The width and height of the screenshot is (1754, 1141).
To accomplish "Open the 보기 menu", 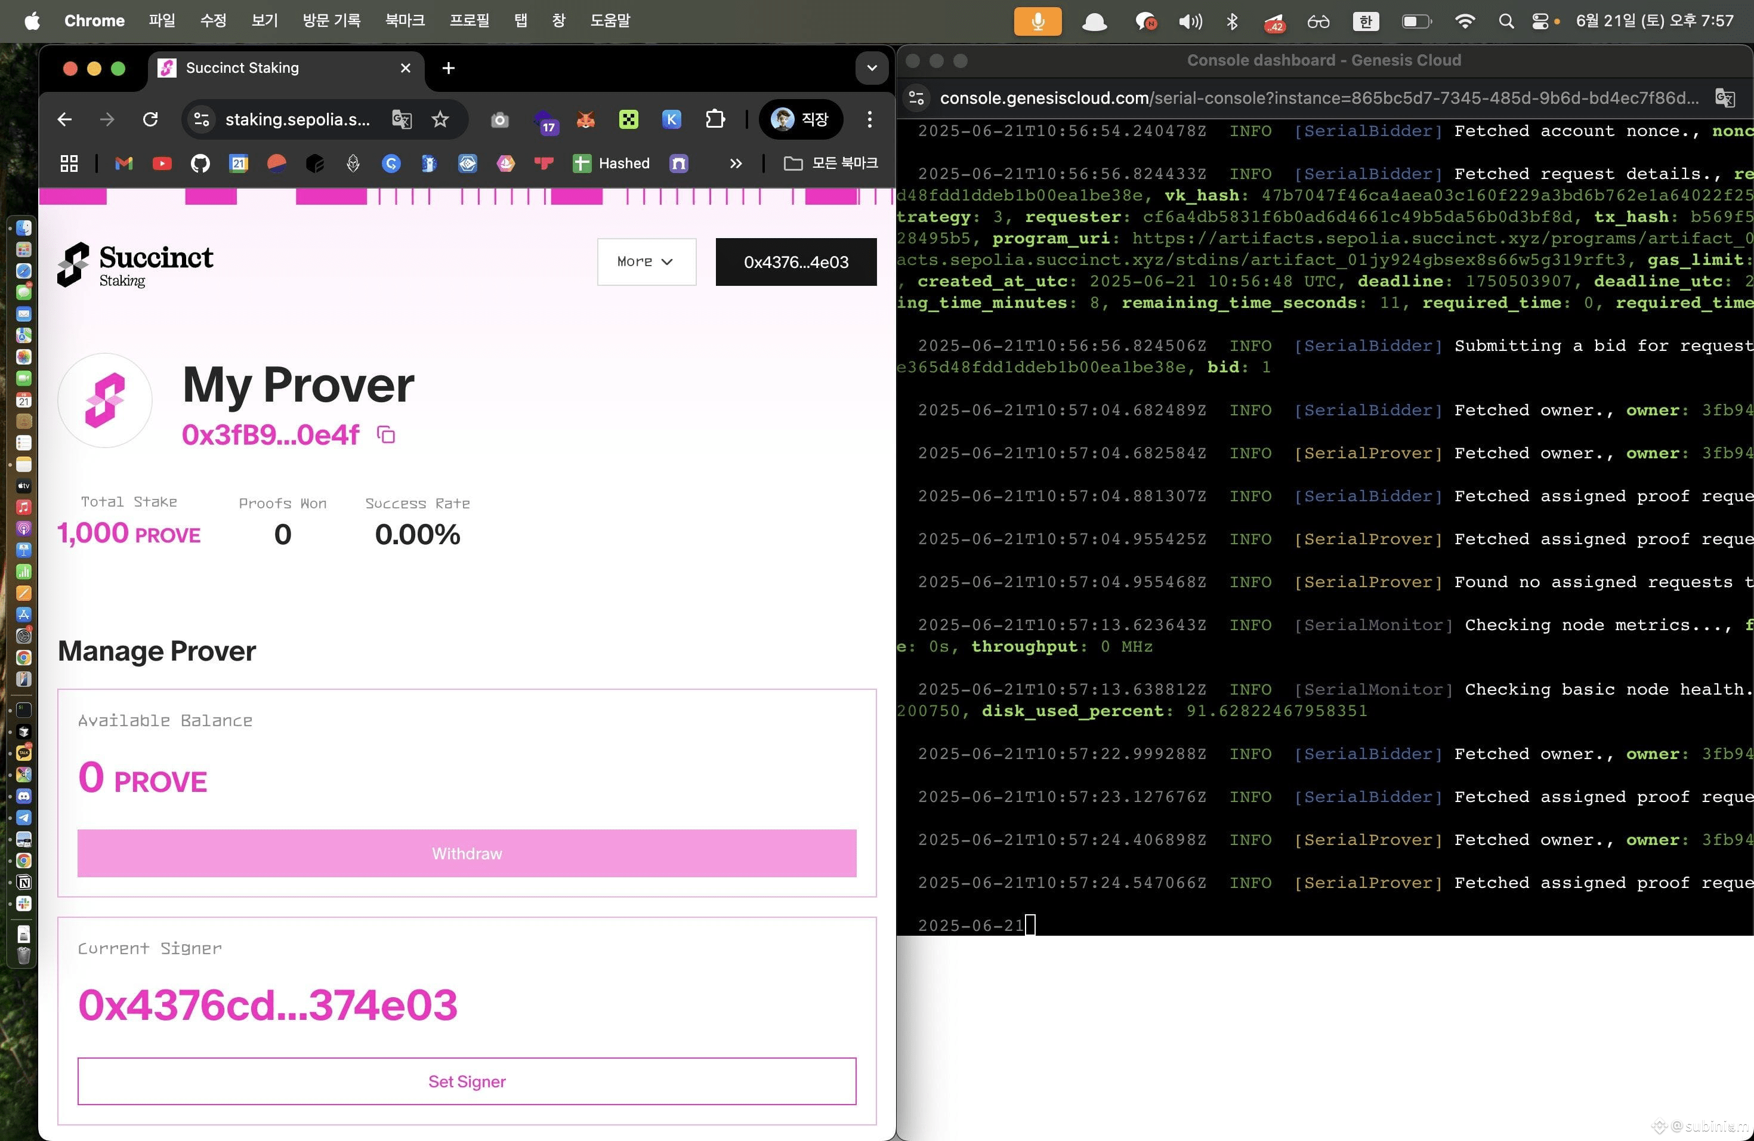I will (x=264, y=21).
